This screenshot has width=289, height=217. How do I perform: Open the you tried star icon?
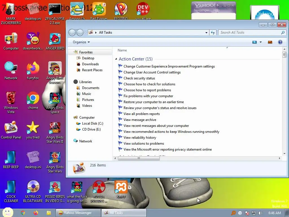coord(33,130)
